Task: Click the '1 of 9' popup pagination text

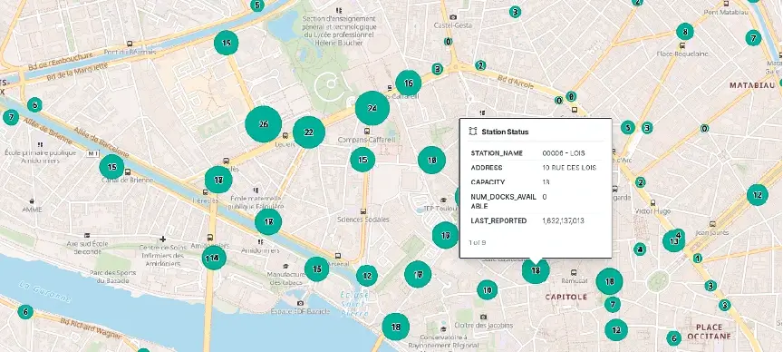Action: pyautogui.click(x=478, y=242)
